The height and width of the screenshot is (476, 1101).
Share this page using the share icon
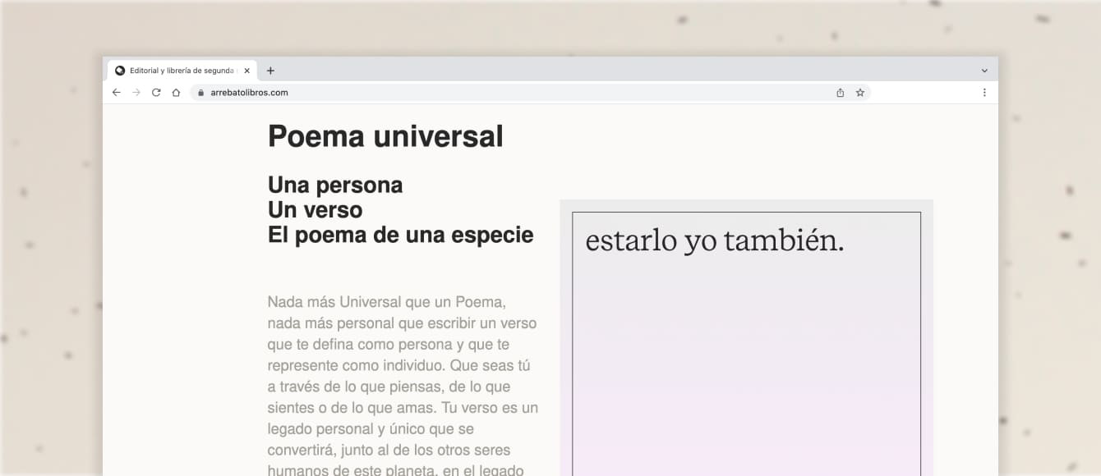tap(840, 93)
